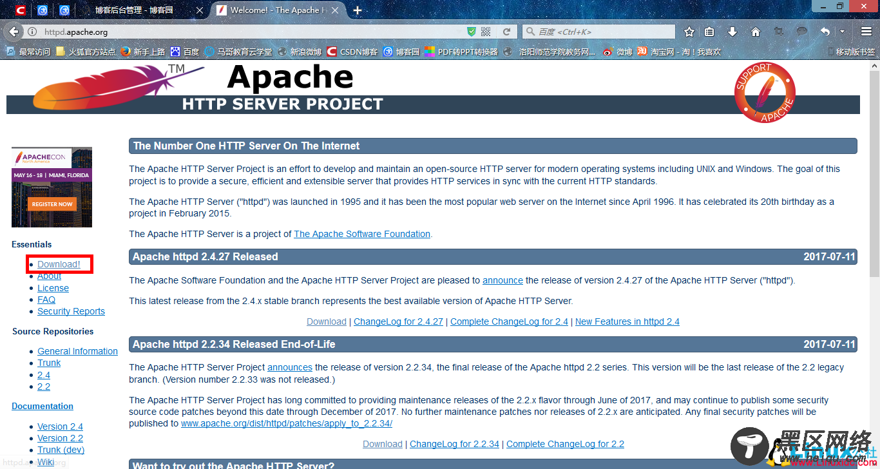Image resolution: width=880 pixels, height=469 pixels.
Task: Click the magnifier icon in the search box
Action: pyautogui.click(x=530, y=32)
